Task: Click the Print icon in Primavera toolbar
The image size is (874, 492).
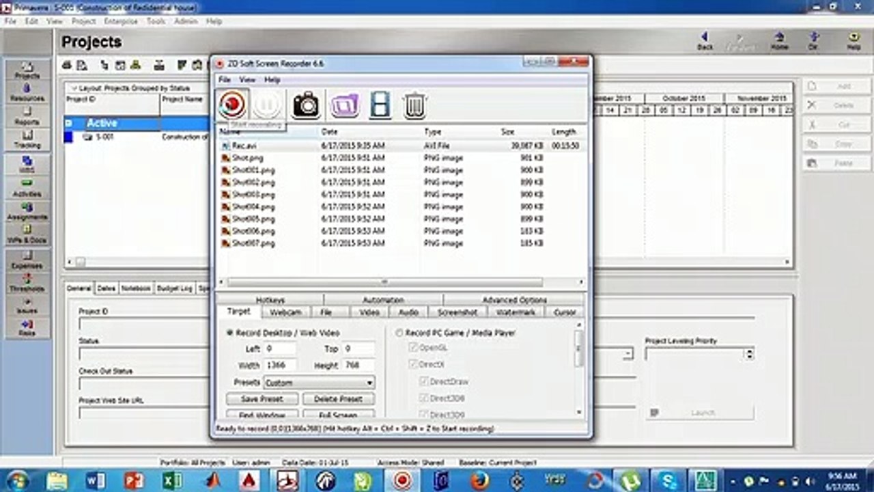Action: pyautogui.click(x=67, y=65)
